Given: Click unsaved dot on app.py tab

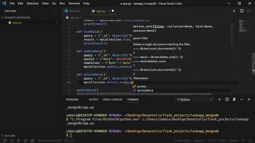Looking at the screenshot, I should [x=113, y=11].
